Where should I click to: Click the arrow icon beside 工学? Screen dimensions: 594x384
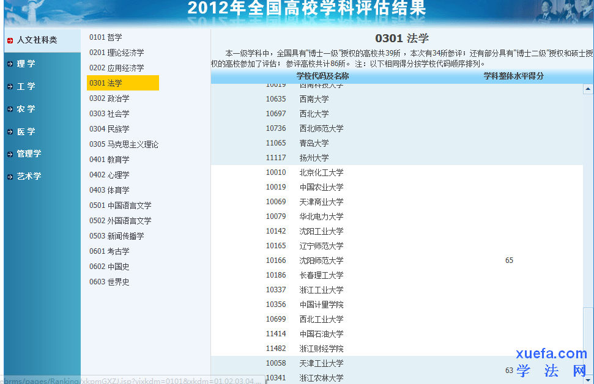tap(10, 87)
